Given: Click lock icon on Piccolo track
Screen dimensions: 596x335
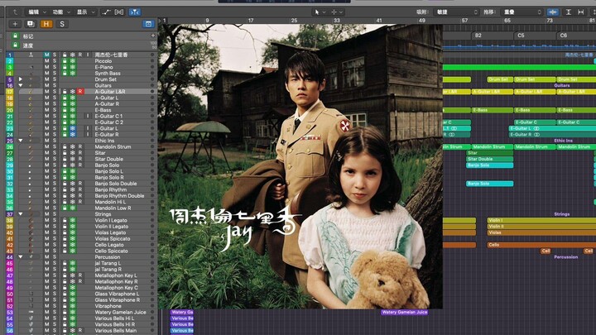Looking at the screenshot, I should tap(65, 60).
